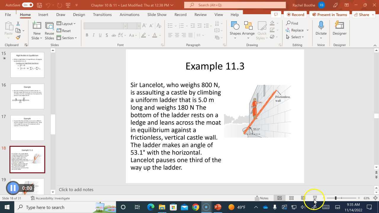
Task: Expand the Section dropdown
Action: click(67, 38)
